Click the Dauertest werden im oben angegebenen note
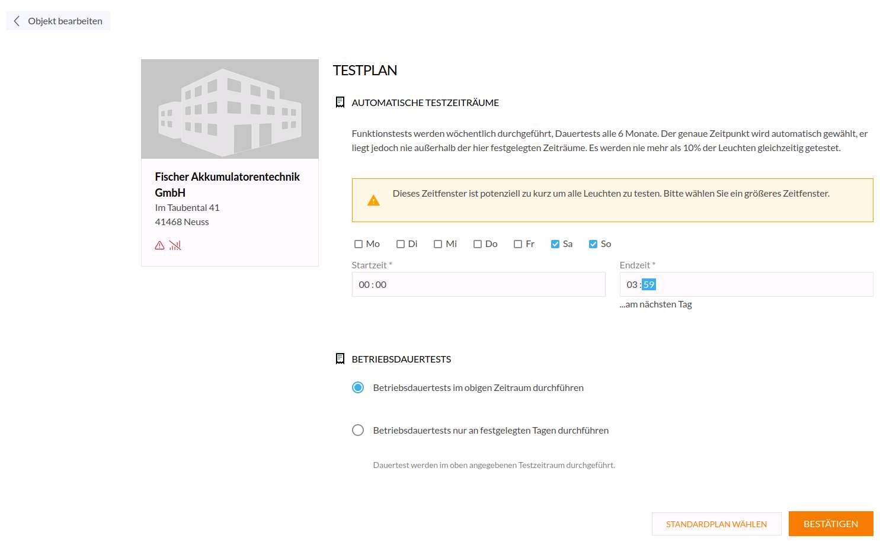 (494, 465)
